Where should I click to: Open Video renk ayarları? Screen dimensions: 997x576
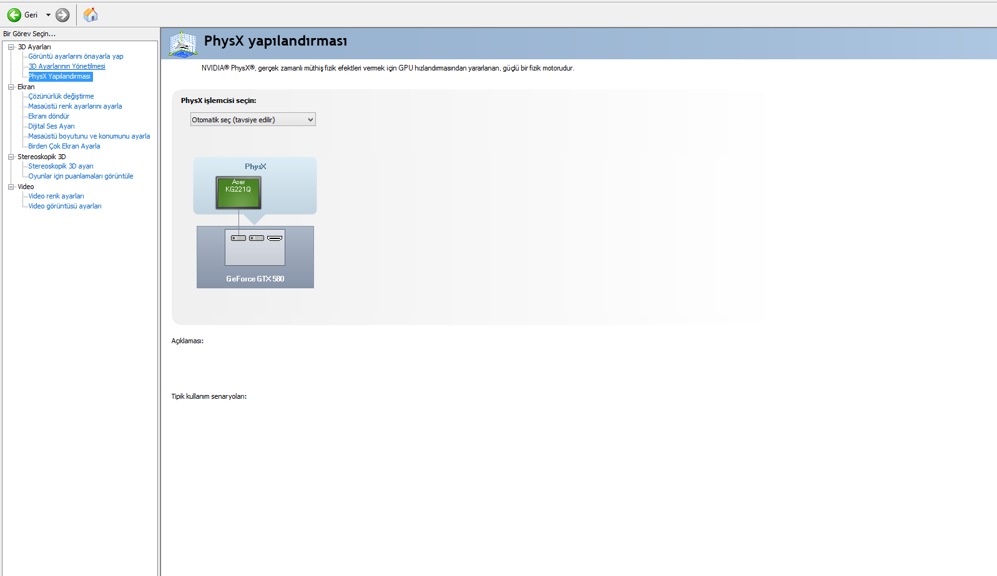pyautogui.click(x=56, y=196)
